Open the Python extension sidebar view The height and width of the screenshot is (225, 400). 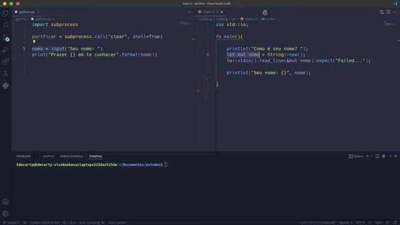click(x=6, y=86)
